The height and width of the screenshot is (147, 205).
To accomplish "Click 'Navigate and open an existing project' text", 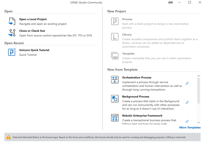I will pos(43,24).
